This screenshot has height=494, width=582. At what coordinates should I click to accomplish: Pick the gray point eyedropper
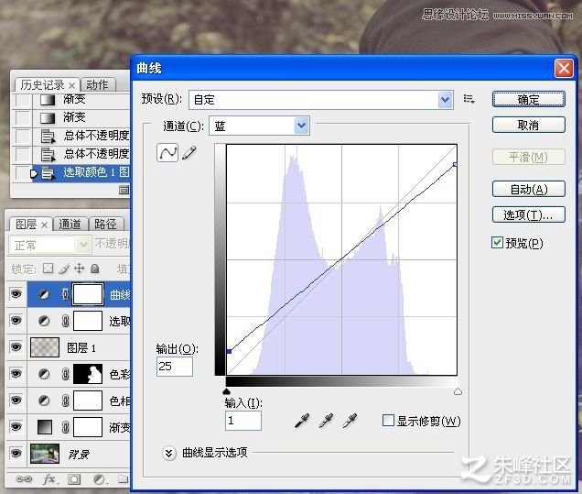326,421
